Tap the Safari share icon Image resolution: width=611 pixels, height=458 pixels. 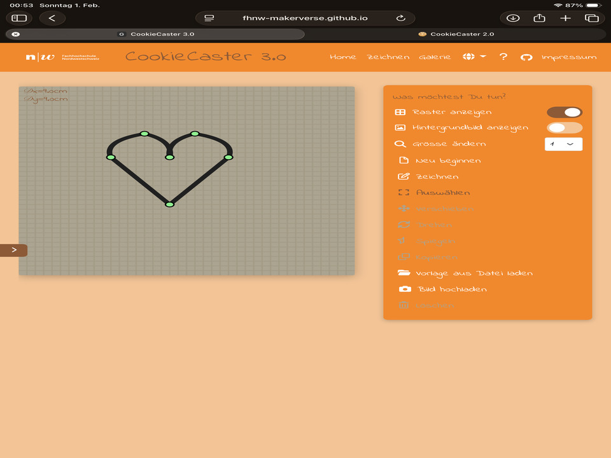539,18
